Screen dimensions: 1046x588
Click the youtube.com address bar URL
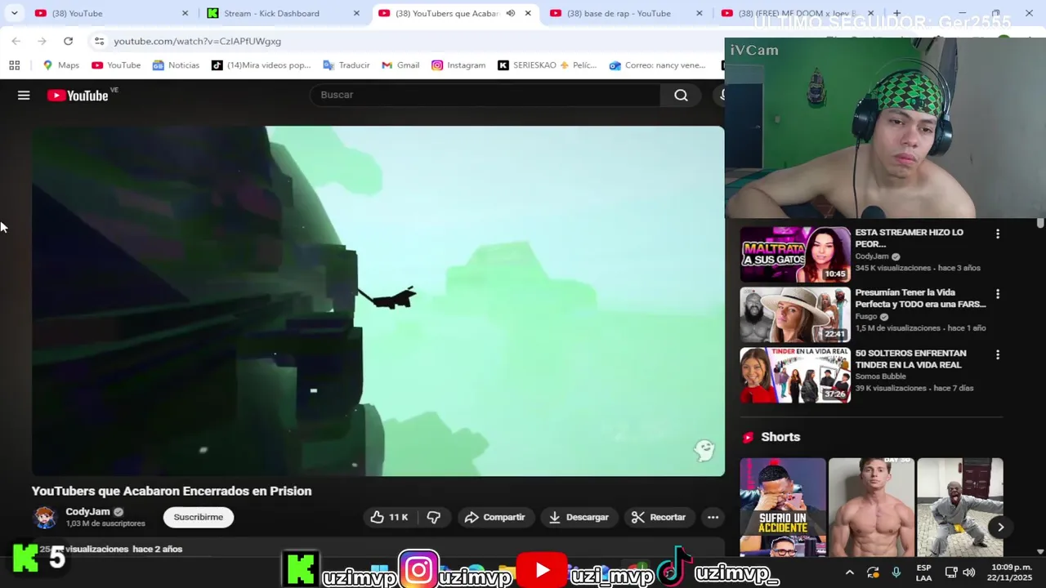point(197,41)
